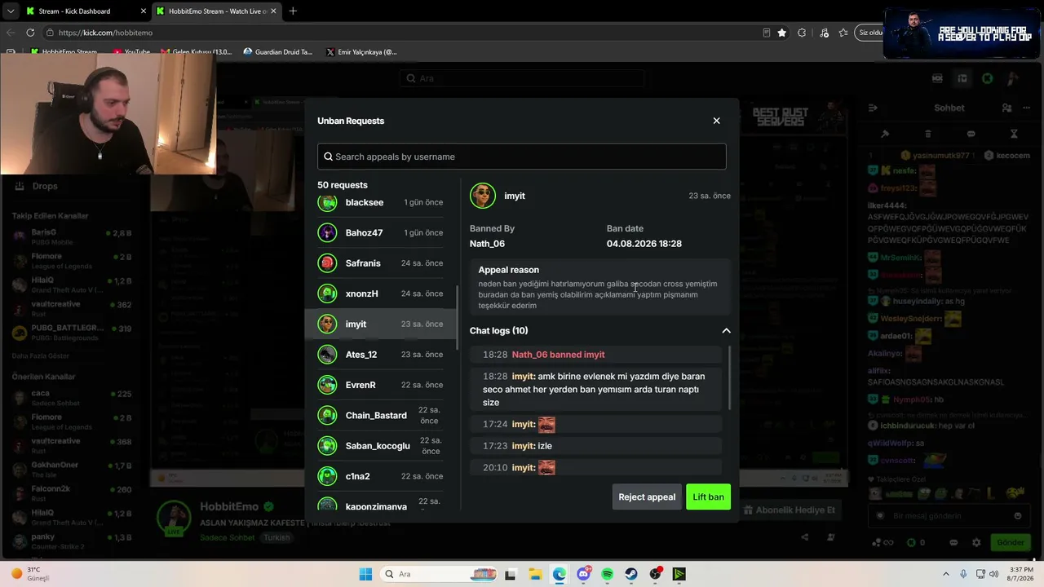This screenshot has height=587, width=1044.
Task: Expand 'Daha Fazla Göster' in sidebar
Action: coord(41,355)
